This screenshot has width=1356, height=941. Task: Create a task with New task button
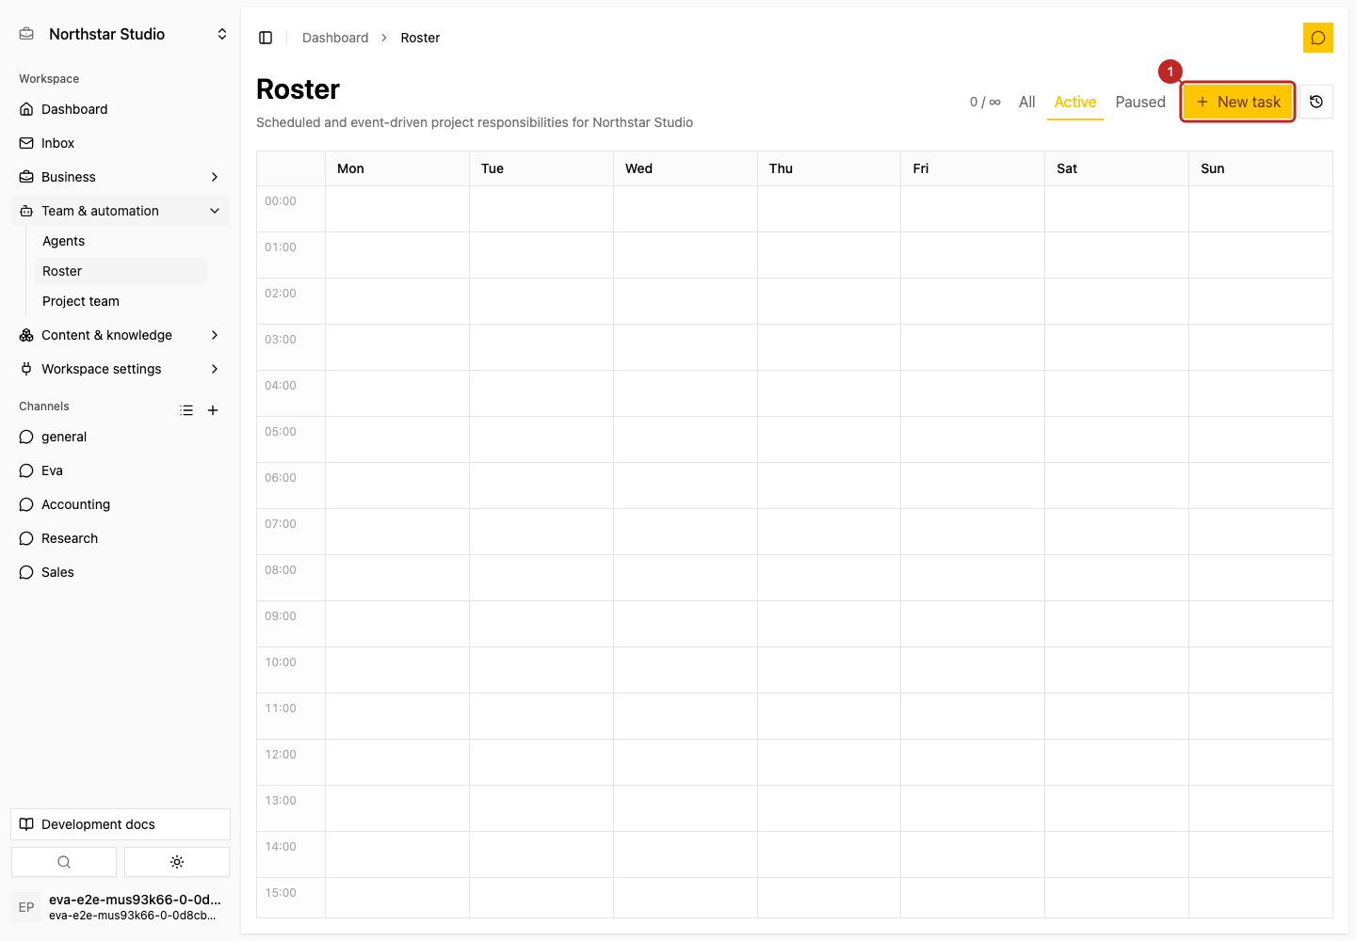point(1238,102)
